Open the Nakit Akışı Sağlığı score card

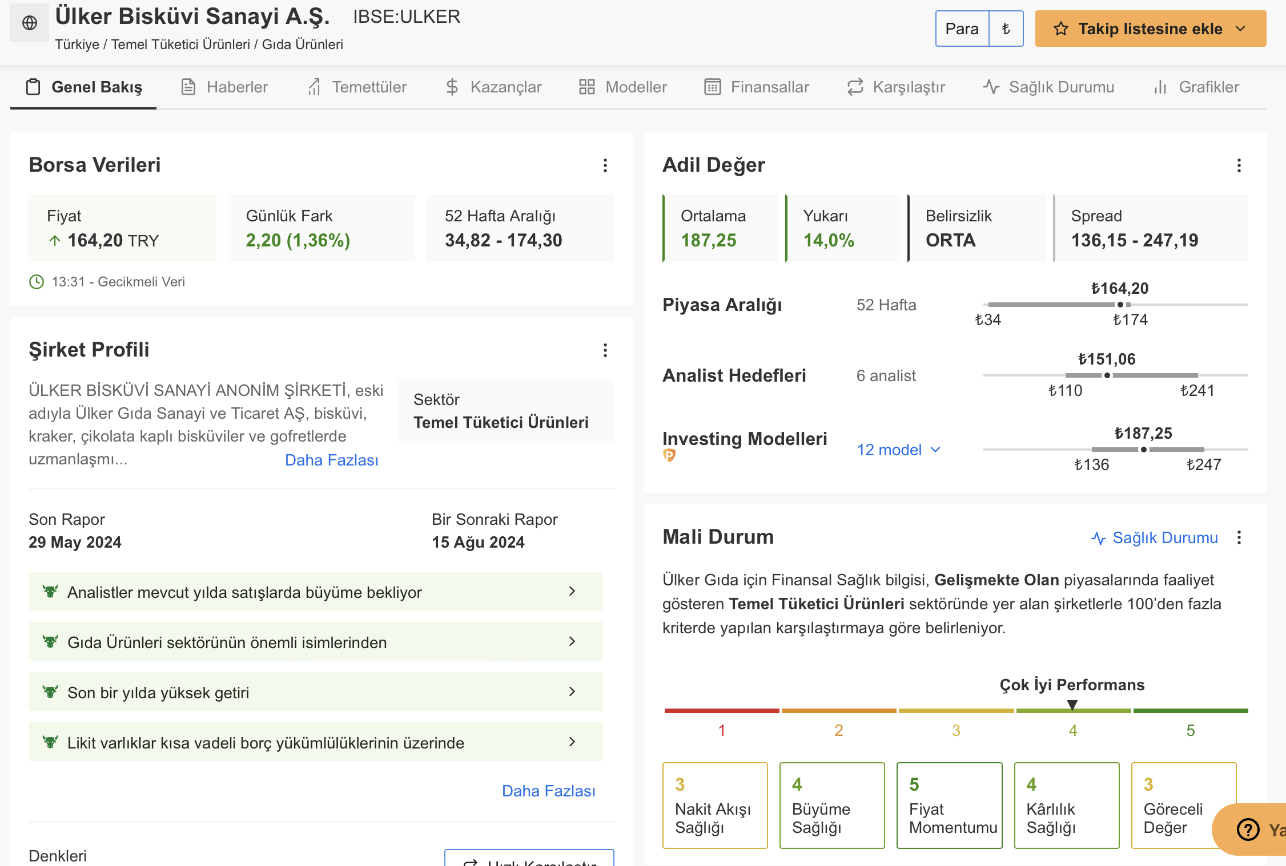click(715, 806)
